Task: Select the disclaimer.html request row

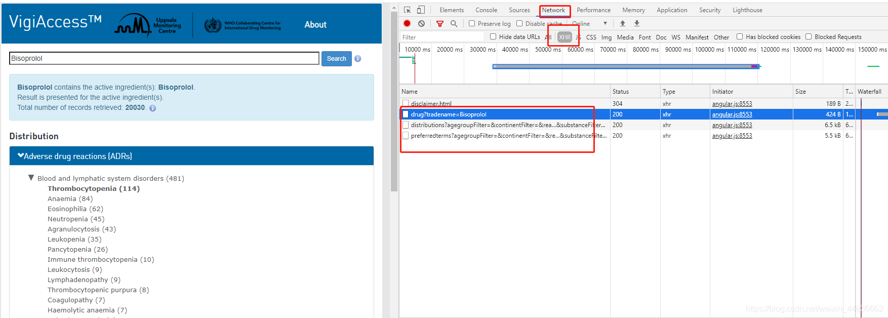Action: coord(643,104)
